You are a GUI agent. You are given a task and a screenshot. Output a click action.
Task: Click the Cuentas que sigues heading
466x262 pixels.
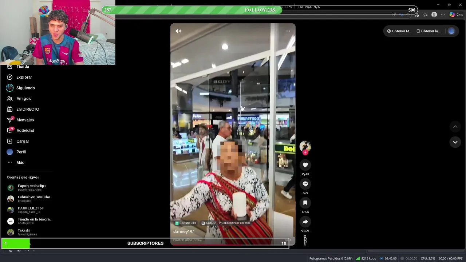click(23, 178)
